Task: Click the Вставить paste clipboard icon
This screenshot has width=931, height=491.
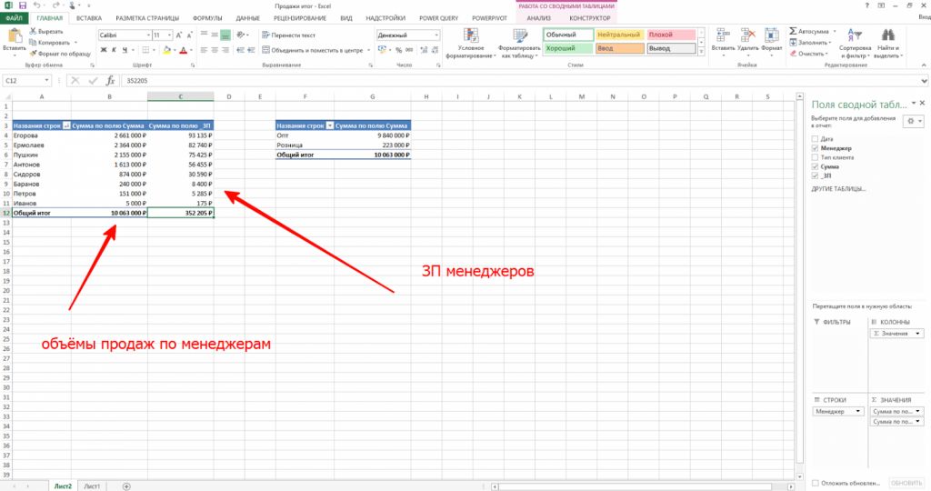Action: (x=14, y=35)
